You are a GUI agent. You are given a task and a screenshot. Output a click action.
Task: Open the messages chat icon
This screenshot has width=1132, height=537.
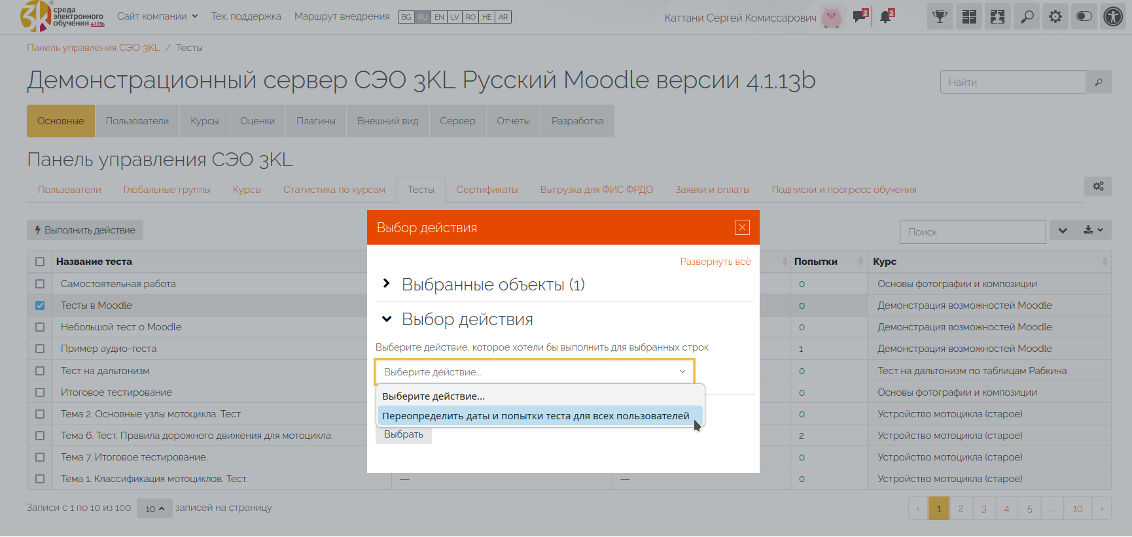(859, 17)
